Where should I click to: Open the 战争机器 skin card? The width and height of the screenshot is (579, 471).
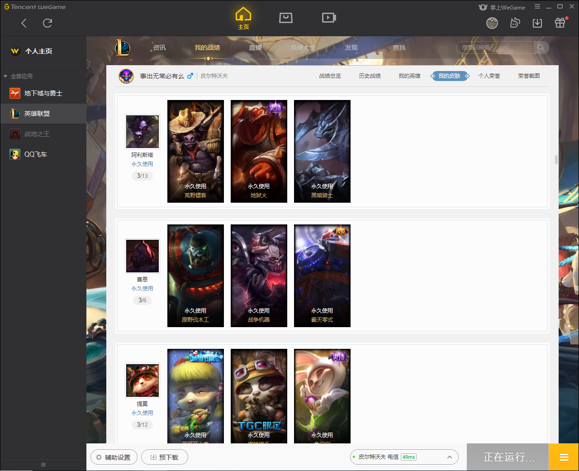click(259, 276)
